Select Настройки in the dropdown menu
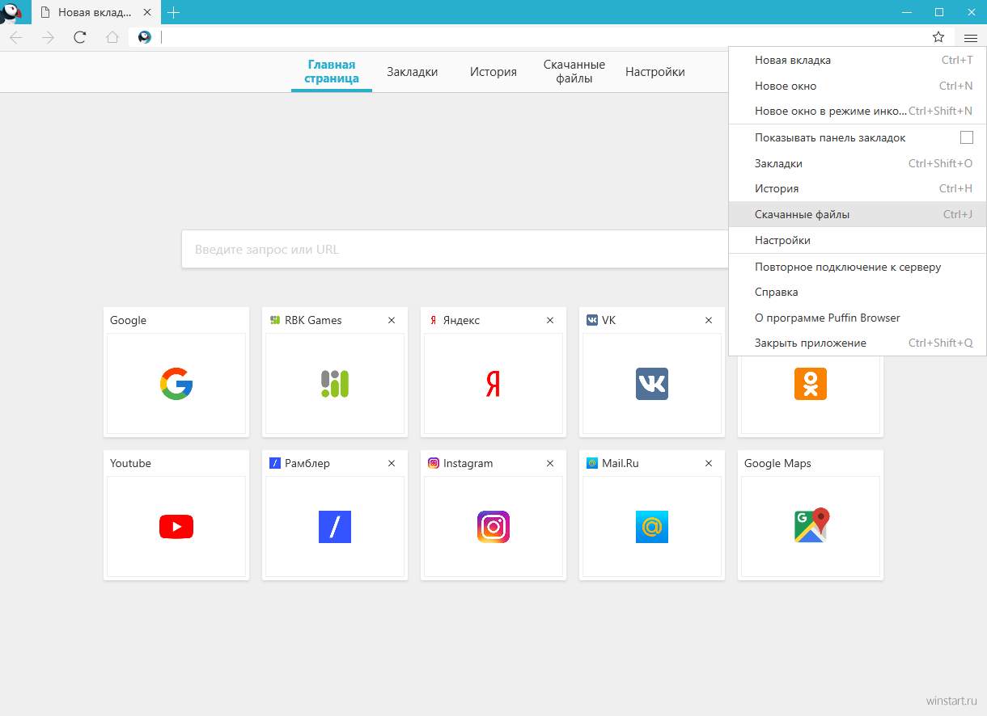This screenshot has width=987, height=716. coord(858,240)
